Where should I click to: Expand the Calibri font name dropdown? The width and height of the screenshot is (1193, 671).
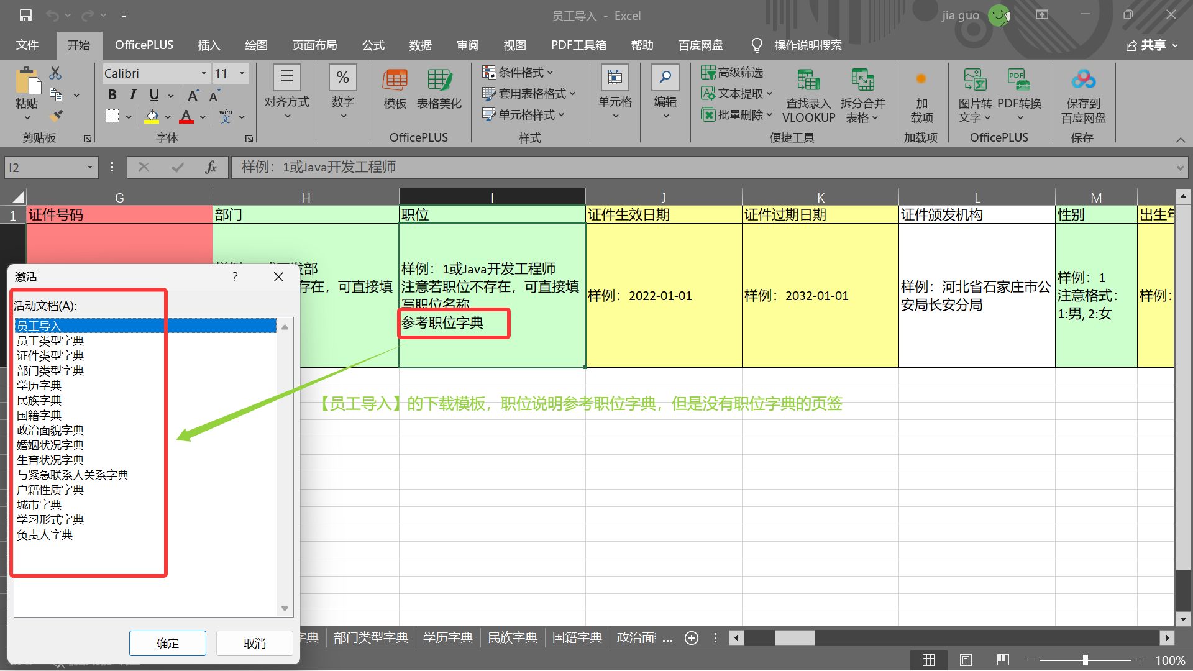pos(204,73)
